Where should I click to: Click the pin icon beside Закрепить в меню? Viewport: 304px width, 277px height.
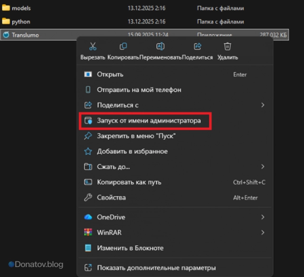tap(88, 136)
